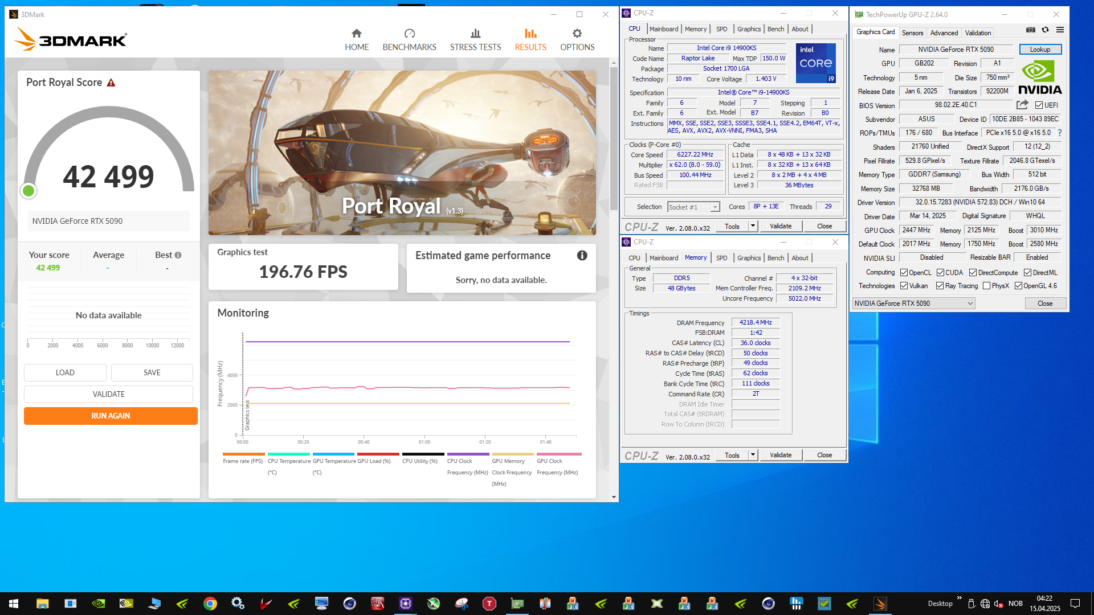Switch to SPD tab in upper CPU-Z window
Screen dimensions: 1094x615
[721, 29]
